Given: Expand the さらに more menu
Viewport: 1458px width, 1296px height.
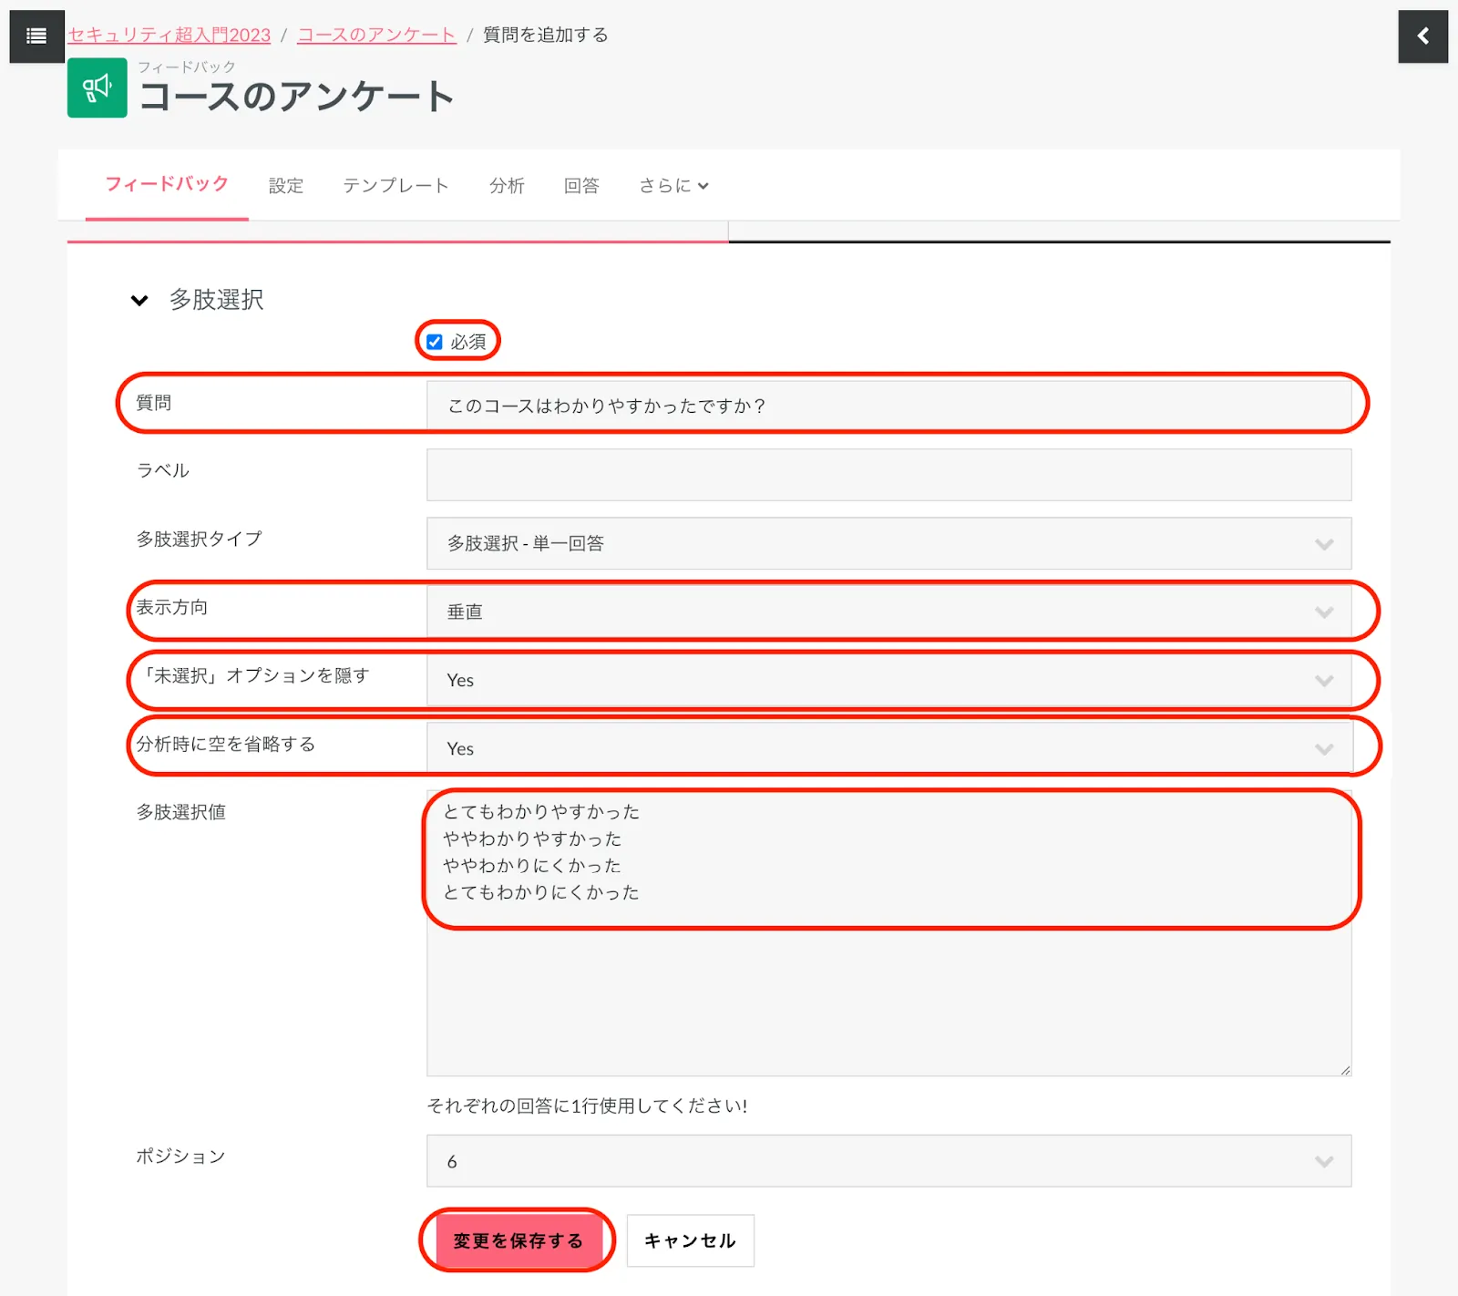Looking at the screenshot, I should 673,186.
